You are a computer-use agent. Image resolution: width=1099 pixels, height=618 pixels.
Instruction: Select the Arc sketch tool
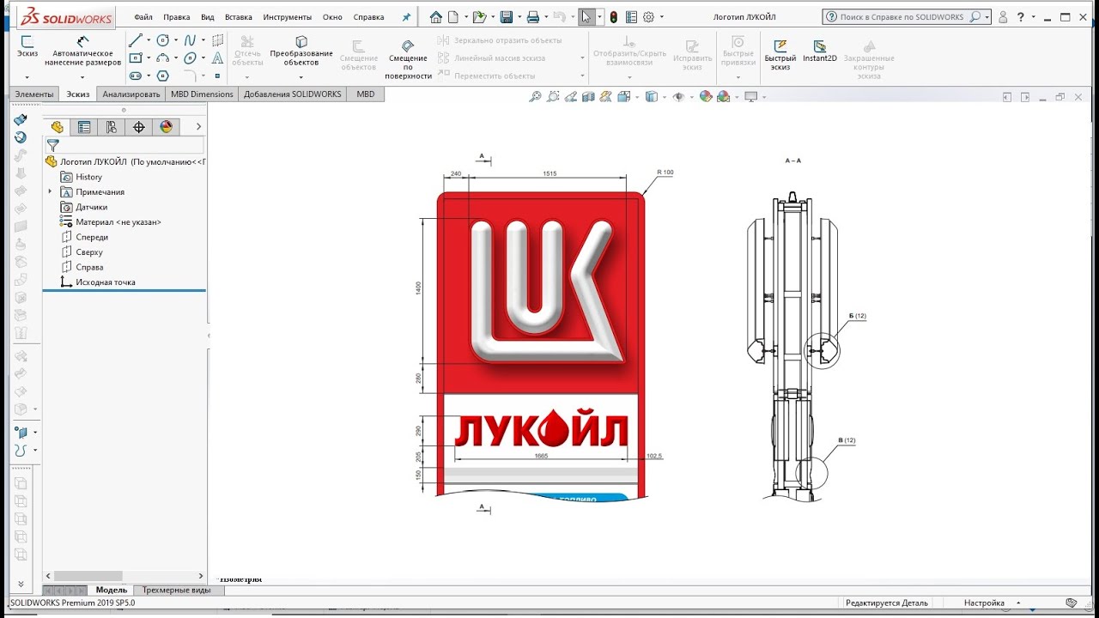pyautogui.click(x=162, y=58)
